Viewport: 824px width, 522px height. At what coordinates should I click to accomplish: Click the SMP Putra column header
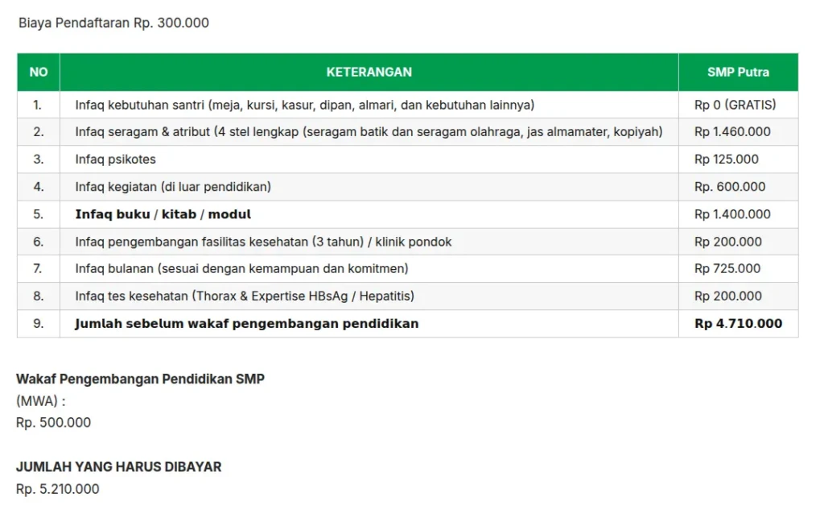(x=738, y=72)
